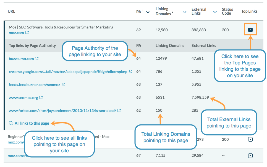Expand Top Links for Beginner's Guide row
This screenshot has height=167, width=267.
click(250, 139)
